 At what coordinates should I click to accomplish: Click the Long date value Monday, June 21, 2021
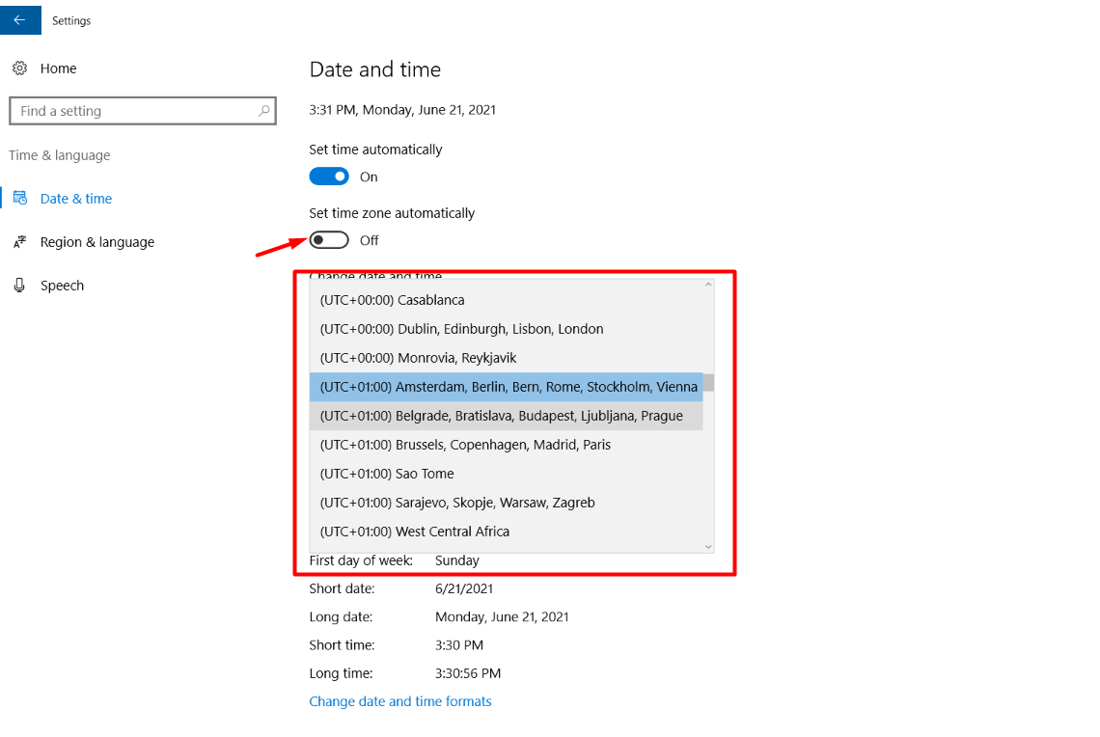[502, 617]
